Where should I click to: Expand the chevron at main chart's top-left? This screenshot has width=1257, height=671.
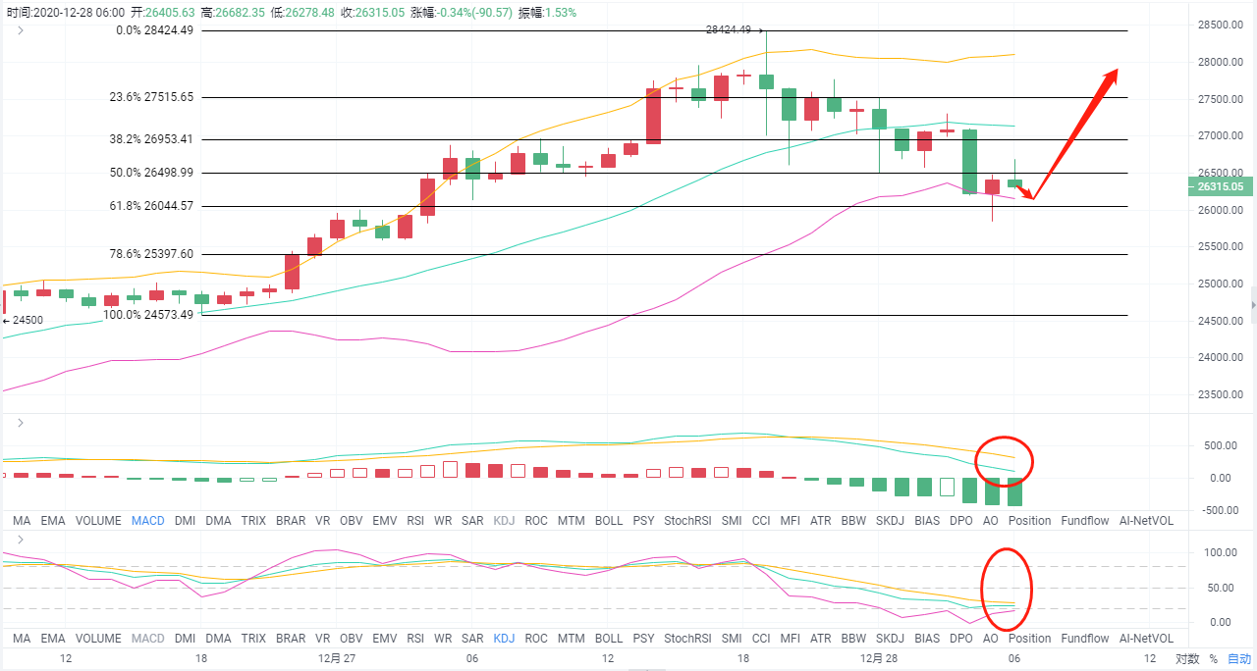[x=20, y=30]
